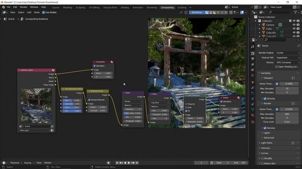
Task: Switch to the Shading workspace tab
Action: coord(125,8)
